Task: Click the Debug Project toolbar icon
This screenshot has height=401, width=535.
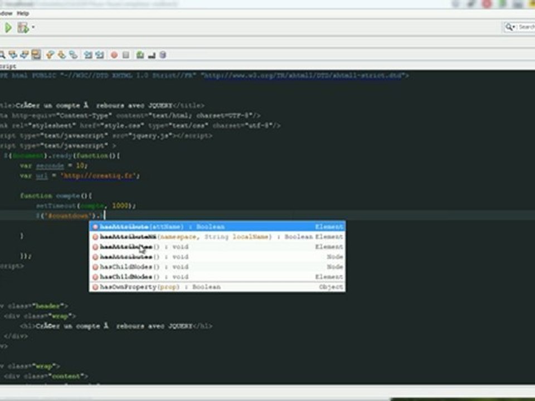Action: coord(23,28)
